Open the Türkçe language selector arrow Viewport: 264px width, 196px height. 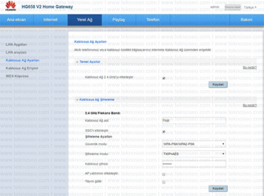[256, 7]
